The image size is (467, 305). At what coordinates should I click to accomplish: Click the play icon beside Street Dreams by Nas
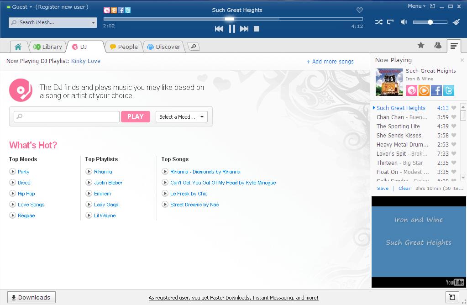[165, 205]
